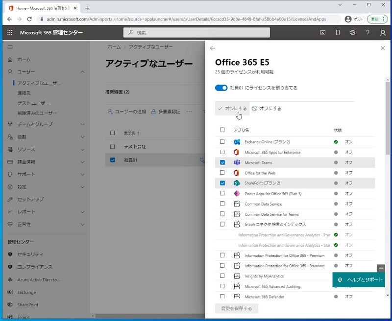392x321 pixels.
Task: Check the Common Data Service for Teams checkbox
Action: click(x=222, y=214)
